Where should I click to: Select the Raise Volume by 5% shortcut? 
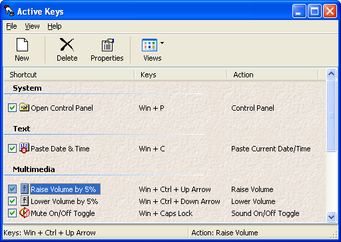(65, 189)
